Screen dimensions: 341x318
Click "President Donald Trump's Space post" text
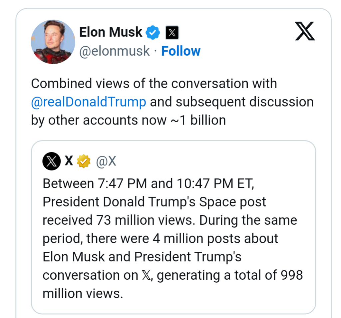tap(154, 202)
